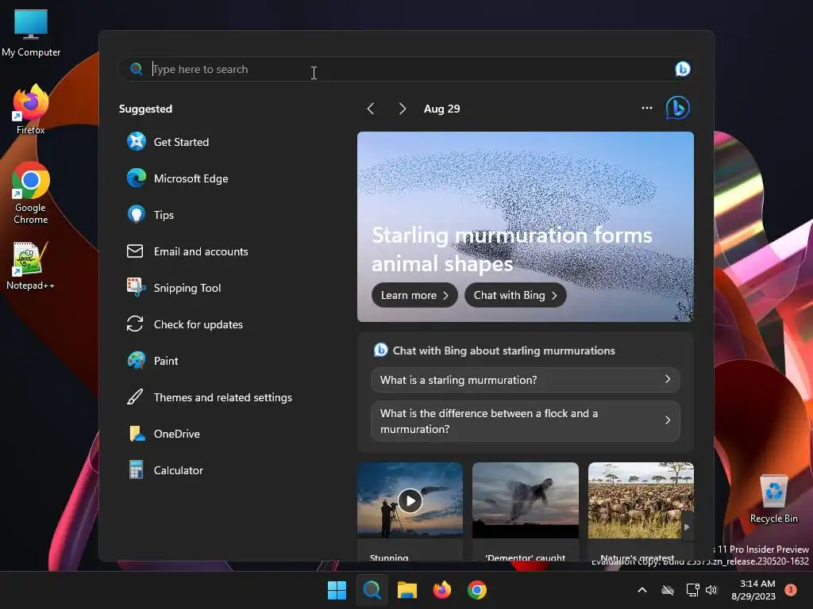Image resolution: width=813 pixels, height=609 pixels.
Task: Click the volume speaker tray icon
Action: coord(711,590)
